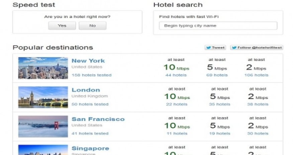Click the 'Hotel search' heading
The image size is (293, 155).
(x=178, y=5)
